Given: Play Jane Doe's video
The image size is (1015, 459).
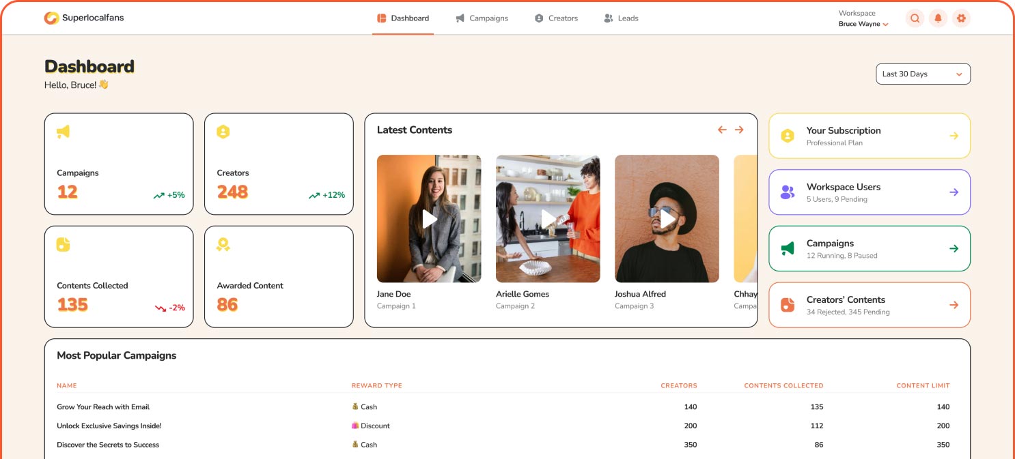Looking at the screenshot, I should pos(429,219).
